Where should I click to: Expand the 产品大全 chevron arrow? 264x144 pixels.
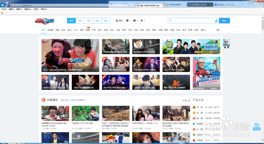(207, 100)
